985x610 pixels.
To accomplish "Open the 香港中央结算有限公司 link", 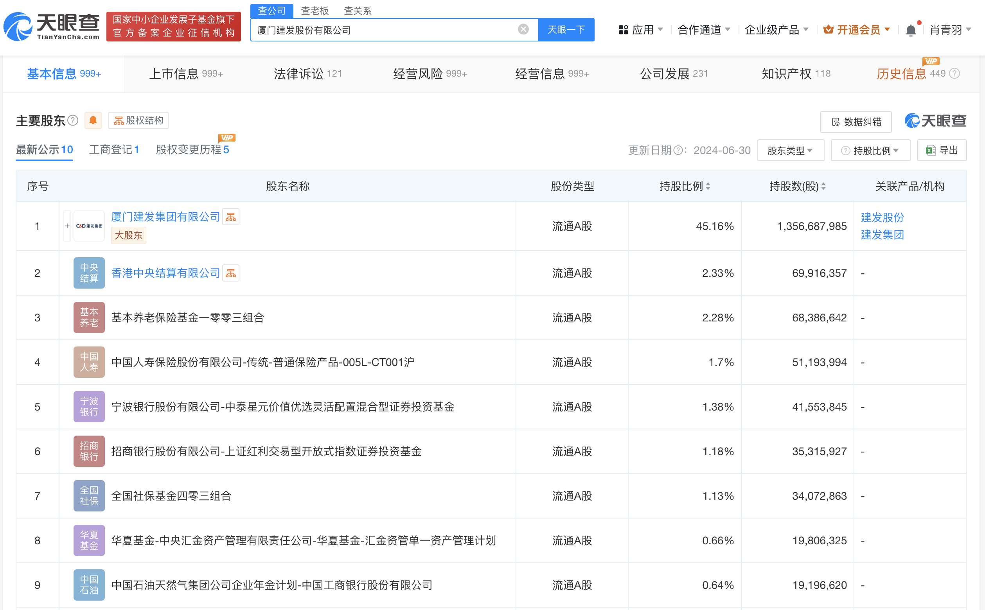I will [x=165, y=273].
